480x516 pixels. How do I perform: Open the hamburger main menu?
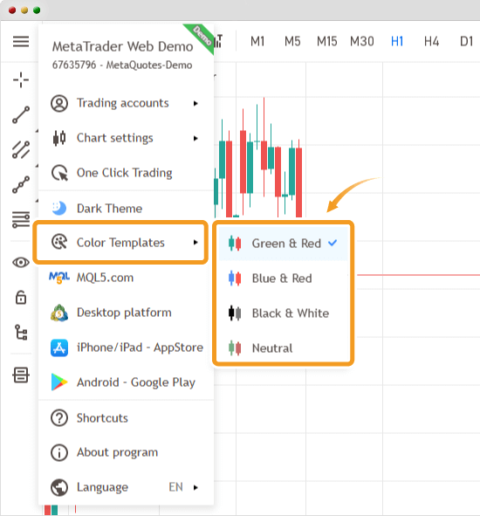pyautogui.click(x=21, y=42)
